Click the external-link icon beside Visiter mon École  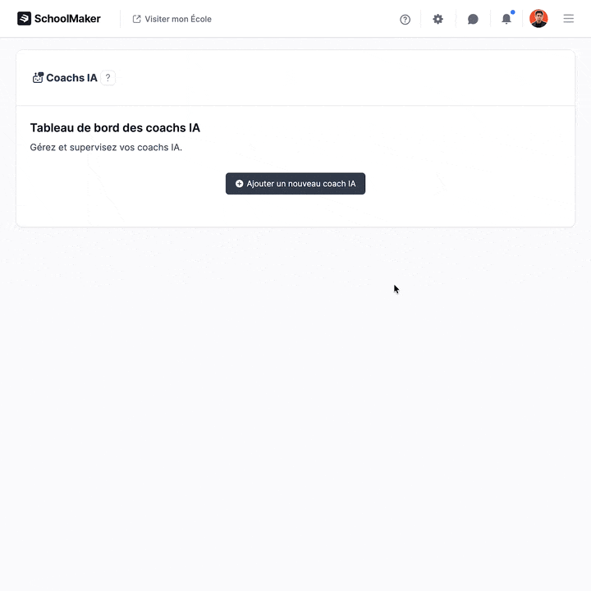coord(137,19)
